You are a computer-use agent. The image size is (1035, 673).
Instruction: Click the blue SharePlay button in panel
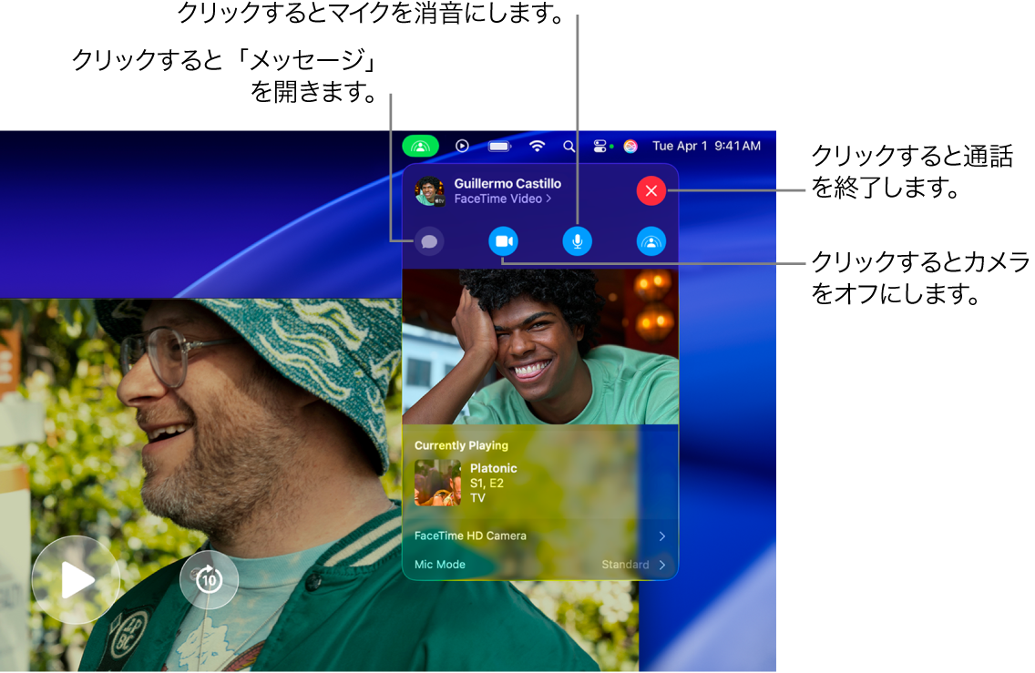pos(651,241)
